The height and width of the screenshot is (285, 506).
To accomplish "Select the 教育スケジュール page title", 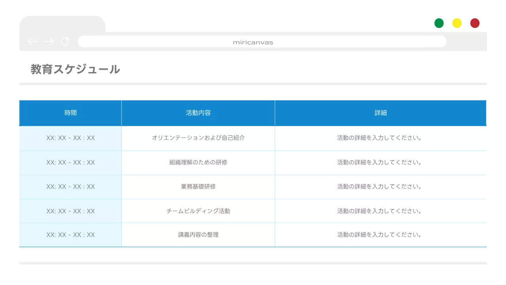I will click(75, 69).
